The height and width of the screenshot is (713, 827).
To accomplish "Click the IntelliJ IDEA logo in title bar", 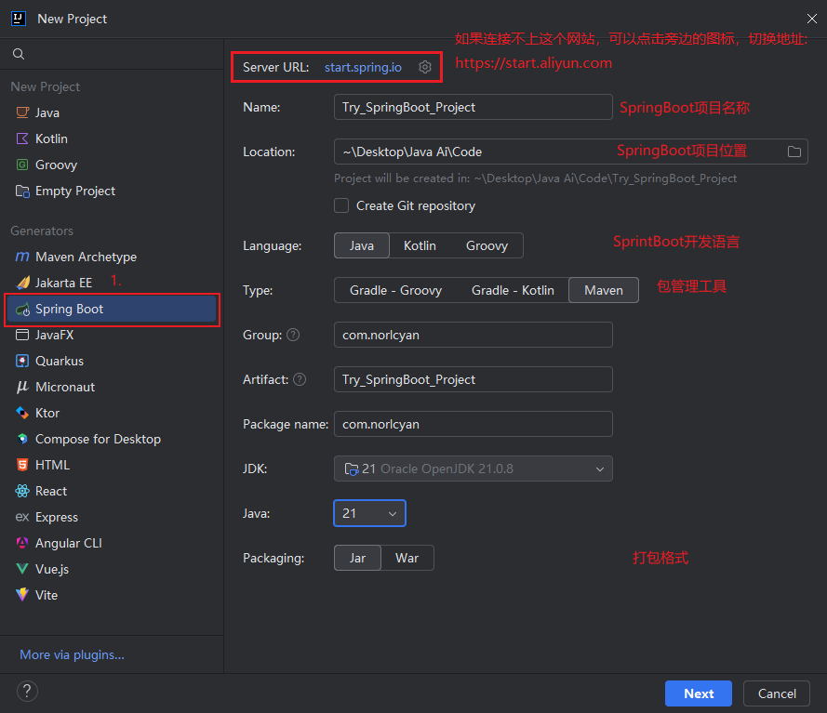I will (x=19, y=19).
